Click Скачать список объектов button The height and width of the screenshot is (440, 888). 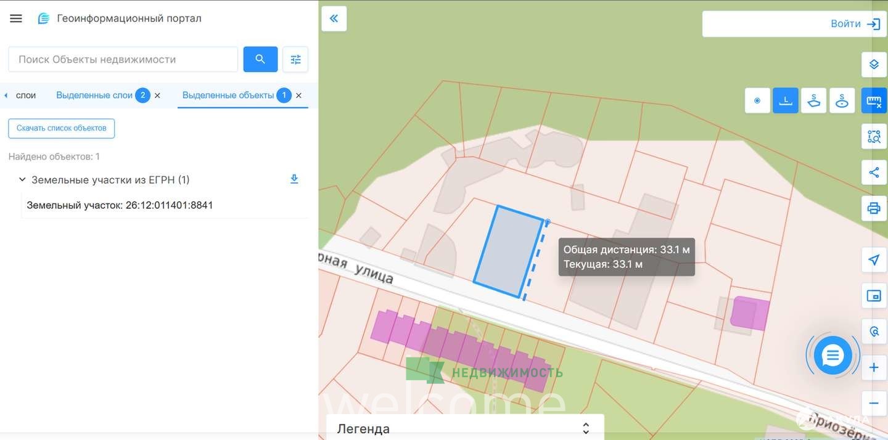click(62, 128)
